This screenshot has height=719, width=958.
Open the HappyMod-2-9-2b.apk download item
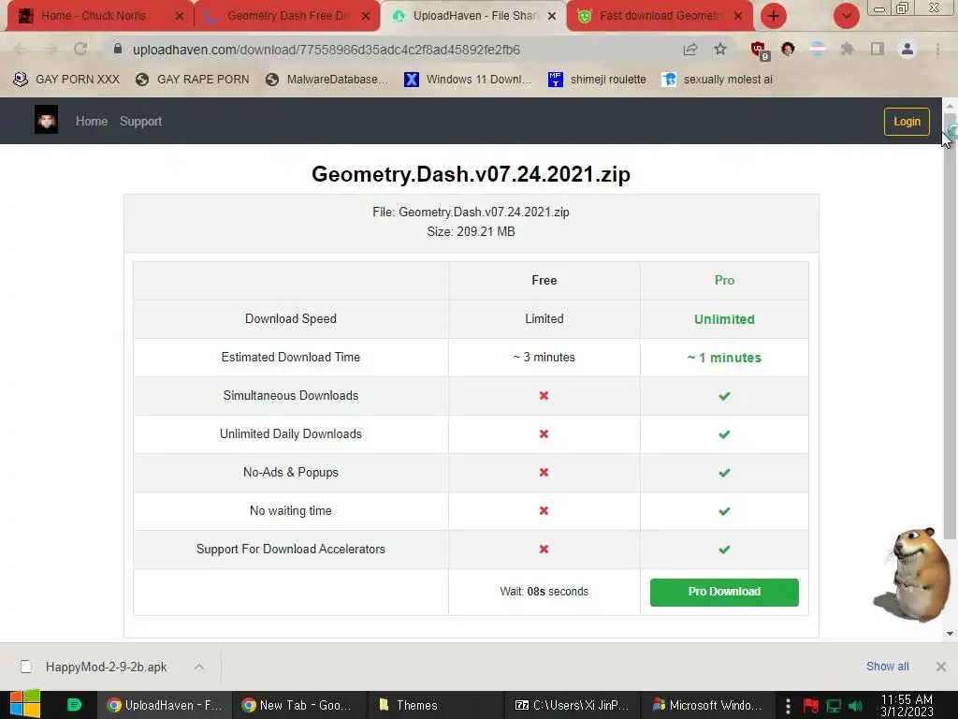pyautogui.click(x=106, y=667)
